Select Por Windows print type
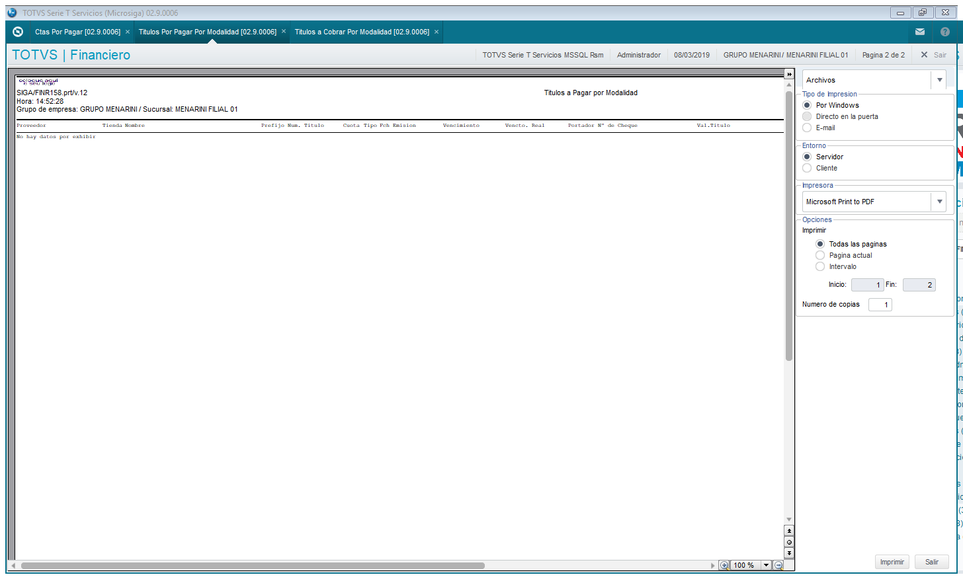963x579 pixels. [807, 105]
